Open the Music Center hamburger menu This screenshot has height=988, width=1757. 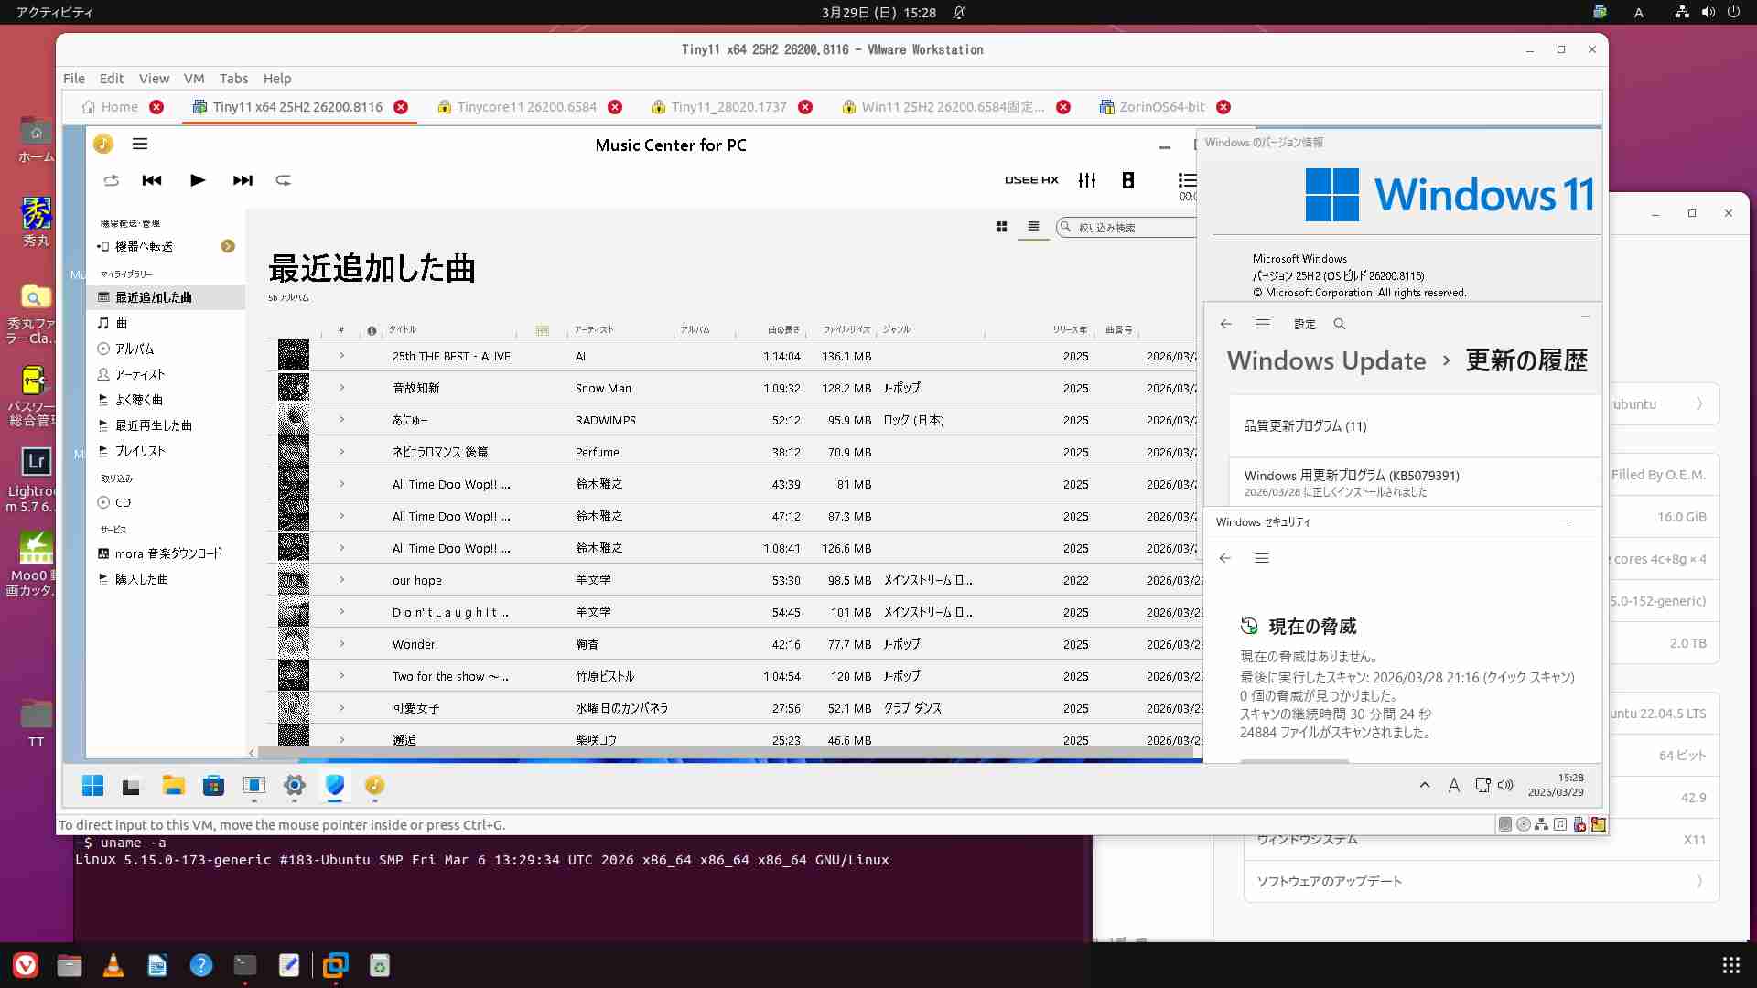click(140, 144)
